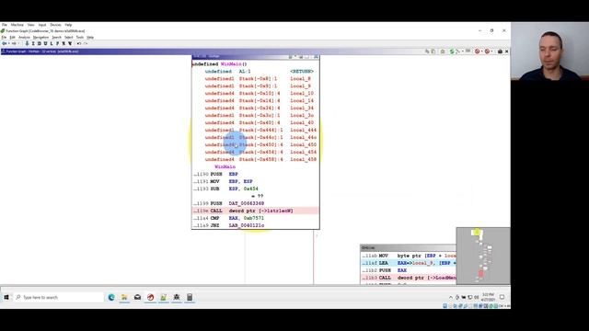589x331 pixels.
Task: Open the graph layout dropdown arrow
Action: (463, 51)
